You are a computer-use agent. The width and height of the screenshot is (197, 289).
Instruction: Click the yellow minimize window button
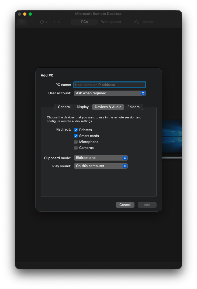(25, 14)
